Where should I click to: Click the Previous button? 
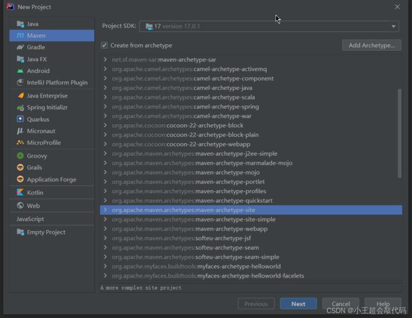256,304
